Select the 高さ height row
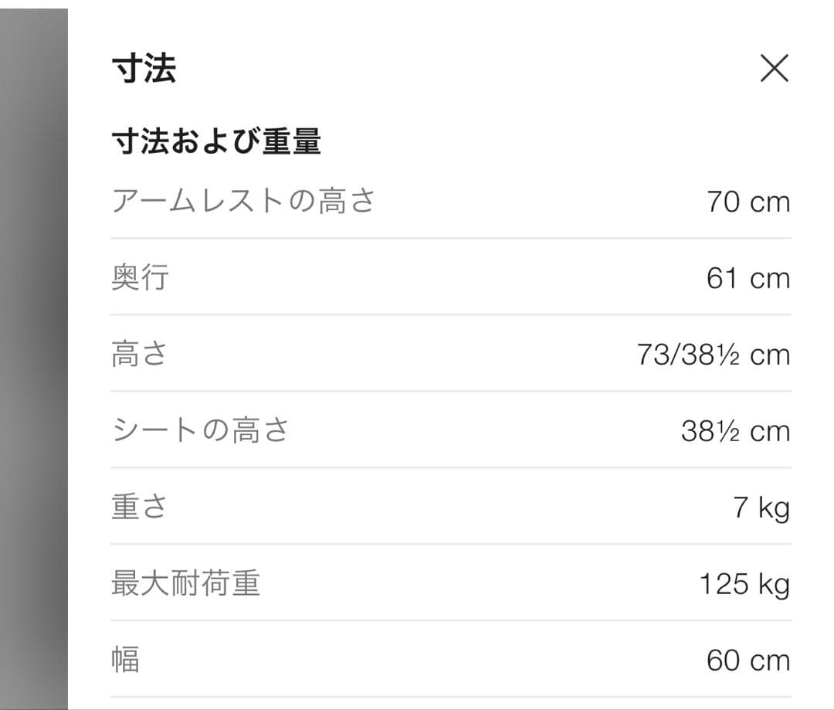The width and height of the screenshot is (834, 710). click(x=138, y=353)
